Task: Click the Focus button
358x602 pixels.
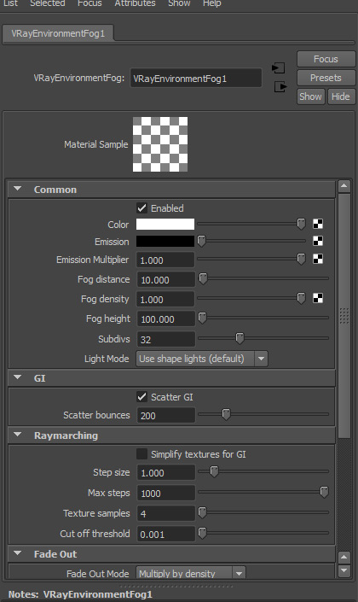Action: click(326, 59)
